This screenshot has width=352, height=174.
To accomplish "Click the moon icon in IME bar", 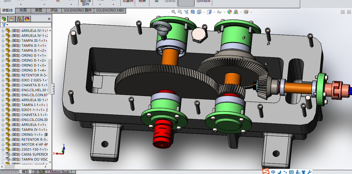I will [x=279, y=172].
